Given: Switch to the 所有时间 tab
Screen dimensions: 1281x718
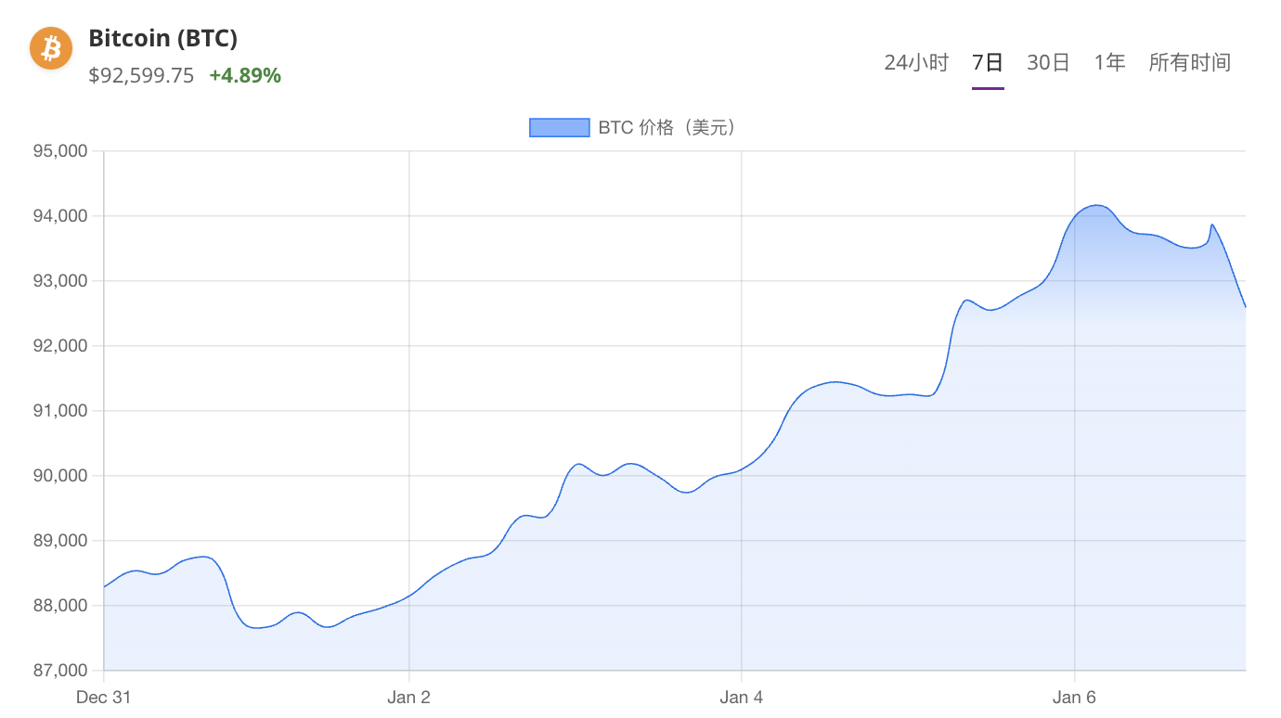Looking at the screenshot, I should (x=1189, y=62).
